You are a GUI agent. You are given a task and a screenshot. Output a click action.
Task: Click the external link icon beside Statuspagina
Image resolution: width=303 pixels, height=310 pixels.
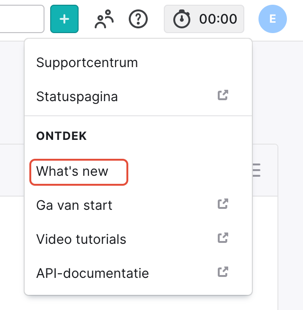coord(223,95)
